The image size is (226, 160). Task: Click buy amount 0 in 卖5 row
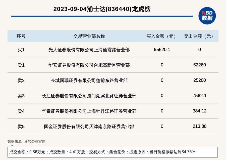tap(162, 126)
